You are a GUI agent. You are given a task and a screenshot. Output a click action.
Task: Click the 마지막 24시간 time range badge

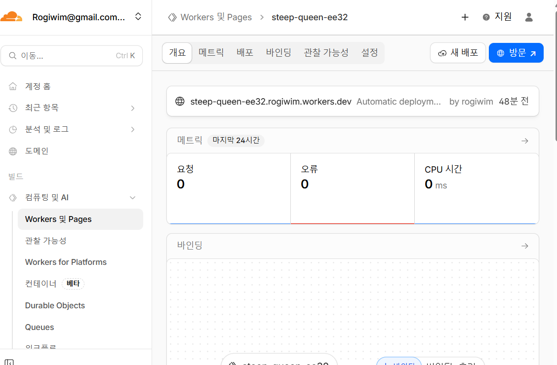[x=236, y=140]
